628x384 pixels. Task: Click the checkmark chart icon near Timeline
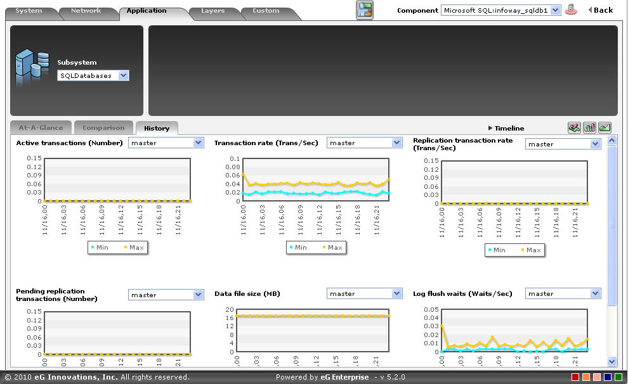click(x=574, y=128)
